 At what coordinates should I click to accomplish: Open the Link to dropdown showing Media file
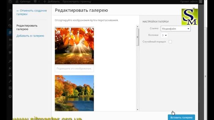click(176, 29)
